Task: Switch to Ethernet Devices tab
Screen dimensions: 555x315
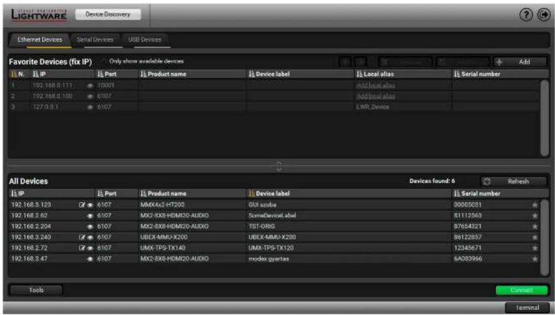Action: point(40,40)
